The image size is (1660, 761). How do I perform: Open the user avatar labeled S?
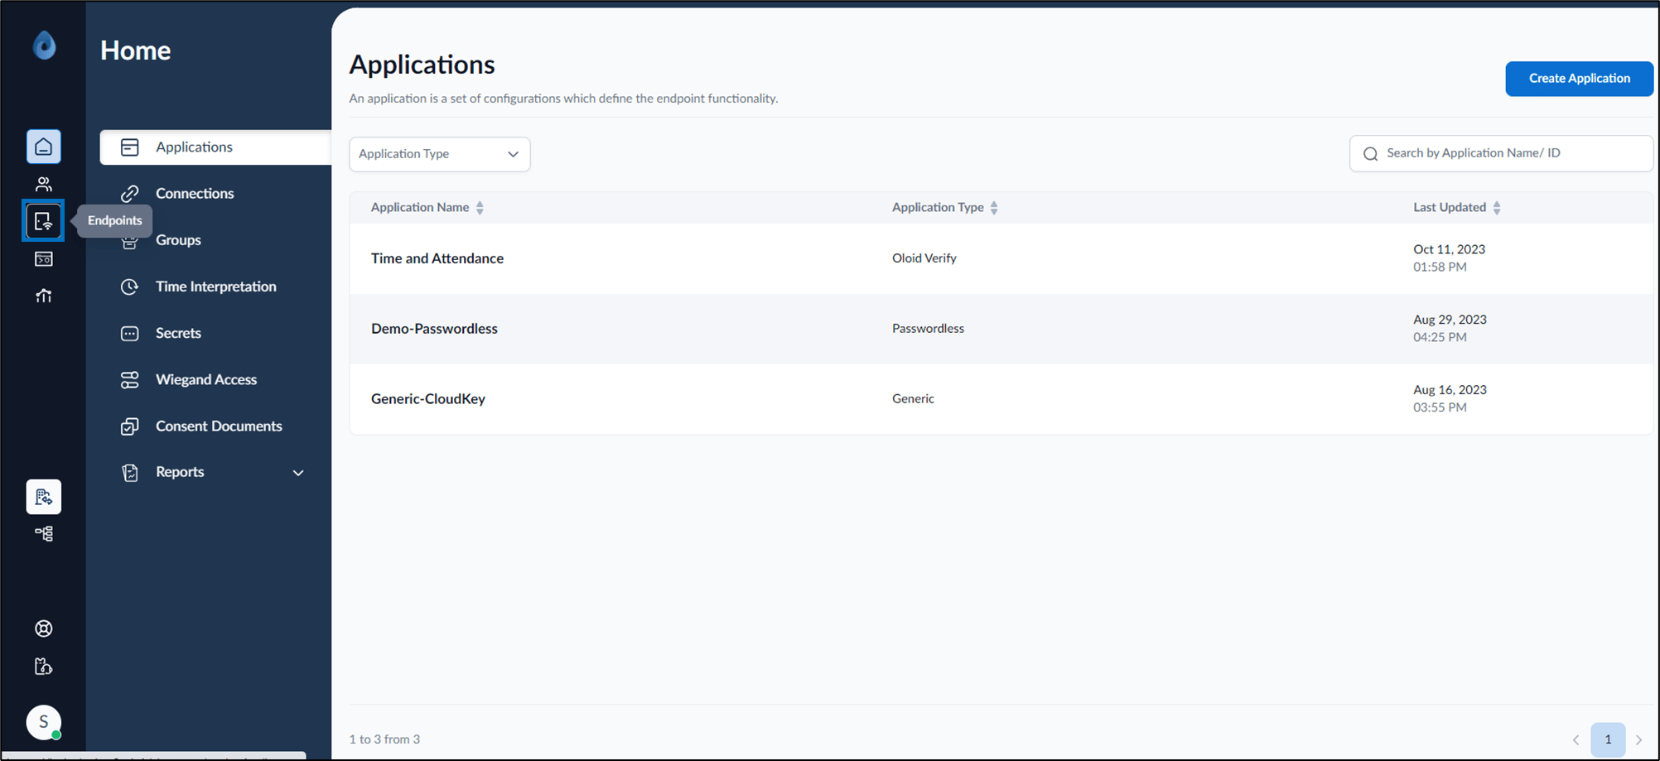(44, 722)
